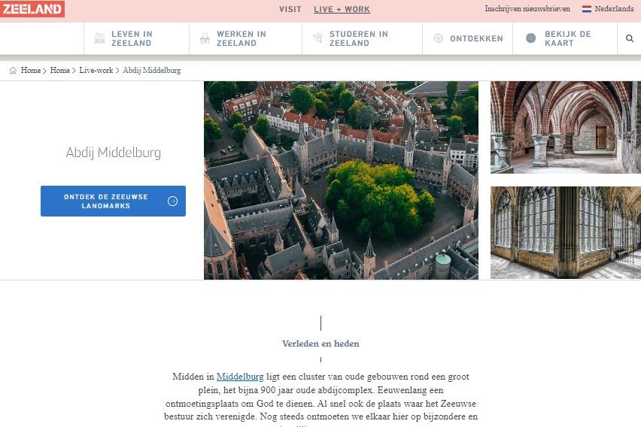Open the LIVE + WORK tab
This screenshot has height=427, width=641.
342,10
